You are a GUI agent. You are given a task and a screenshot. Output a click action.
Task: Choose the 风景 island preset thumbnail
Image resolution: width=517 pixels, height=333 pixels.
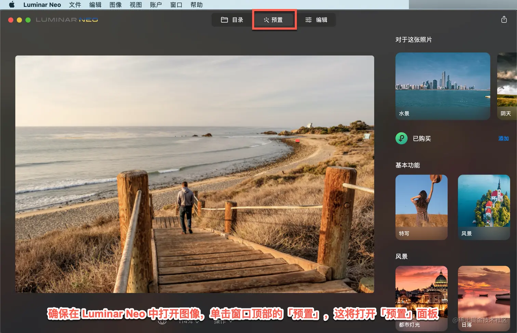tap(484, 207)
